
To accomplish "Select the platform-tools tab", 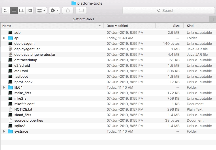I will click(x=84, y=19).
